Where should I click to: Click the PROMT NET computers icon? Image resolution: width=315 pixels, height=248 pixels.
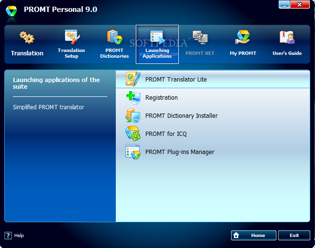[200, 37]
